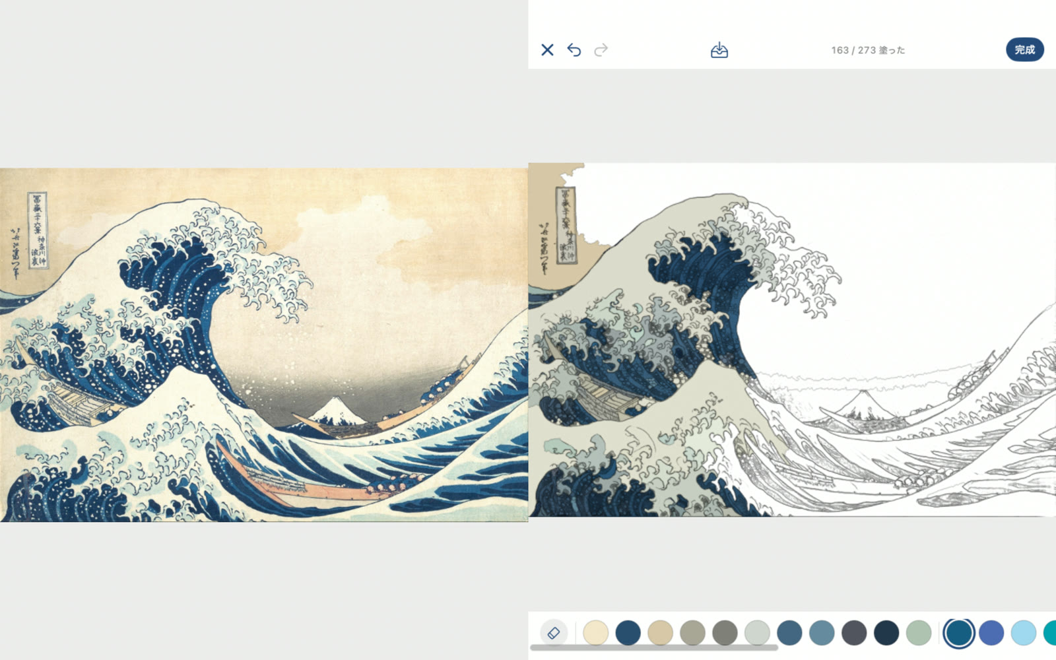
Task: Undo the last coloring stroke
Action: [574, 50]
